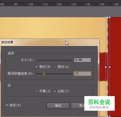
Task: Click the 每段的隆起数(D) slider handle
Action: click(x=44, y=74)
